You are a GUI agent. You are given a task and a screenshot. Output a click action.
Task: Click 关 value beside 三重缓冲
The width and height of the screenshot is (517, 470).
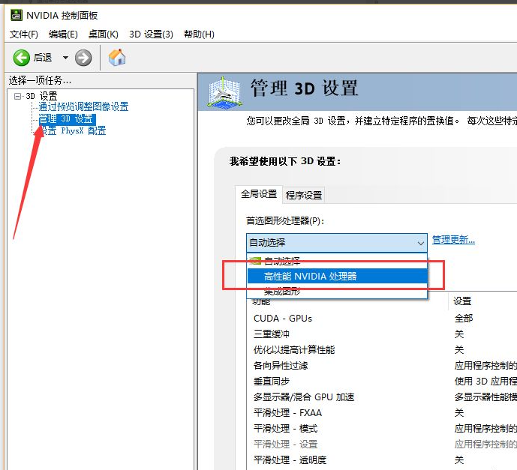(459, 334)
